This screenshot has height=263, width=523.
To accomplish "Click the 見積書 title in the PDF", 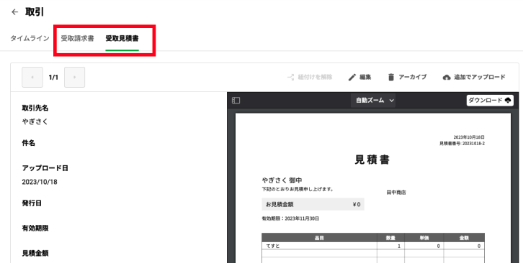I will (372, 160).
